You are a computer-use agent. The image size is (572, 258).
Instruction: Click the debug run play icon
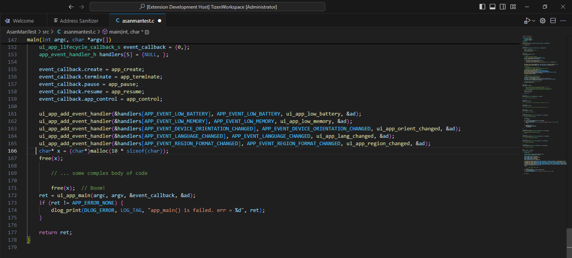[x=527, y=21]
